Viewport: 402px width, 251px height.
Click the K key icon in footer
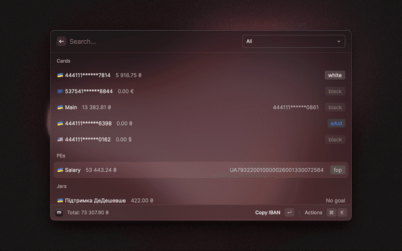342,213
